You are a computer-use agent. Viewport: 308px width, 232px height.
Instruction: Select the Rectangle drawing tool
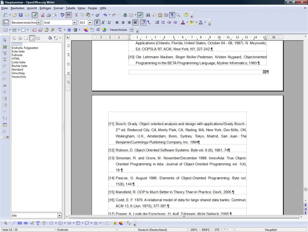[20, 223]
